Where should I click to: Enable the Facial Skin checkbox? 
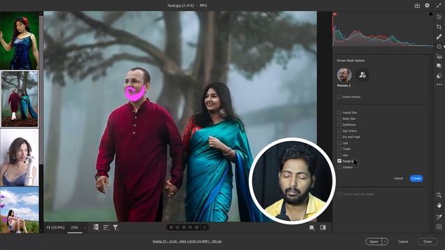(x=339, y=112)
